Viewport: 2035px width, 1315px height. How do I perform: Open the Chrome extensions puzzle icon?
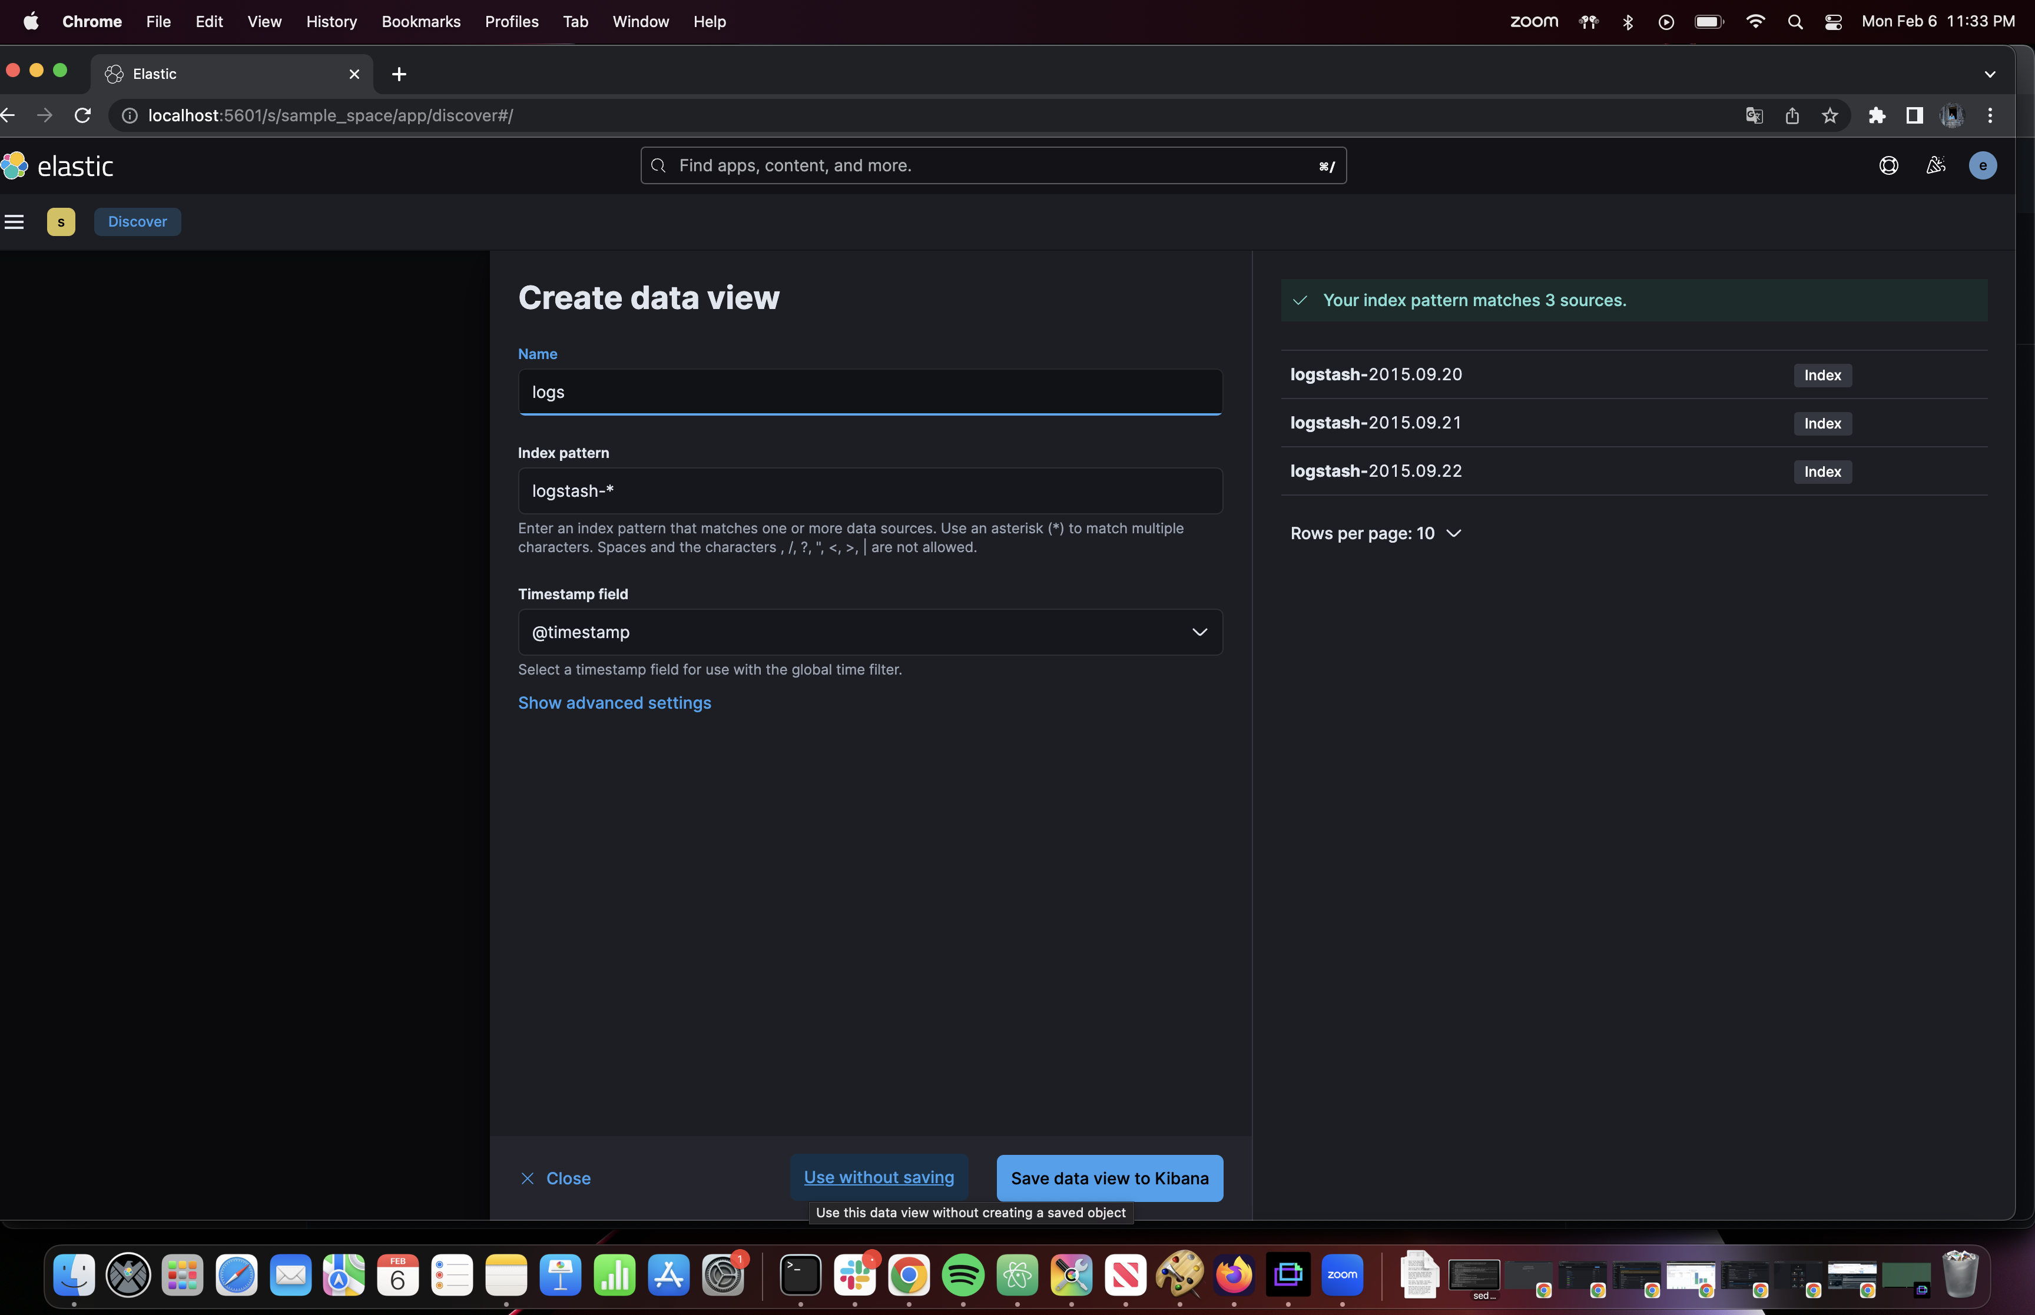[1875, 115]
